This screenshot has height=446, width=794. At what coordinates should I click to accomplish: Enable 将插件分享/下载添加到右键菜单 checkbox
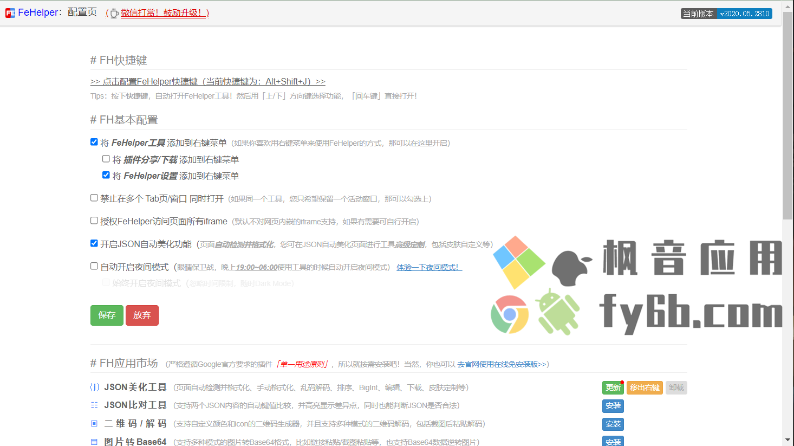(x=106, y=159)
